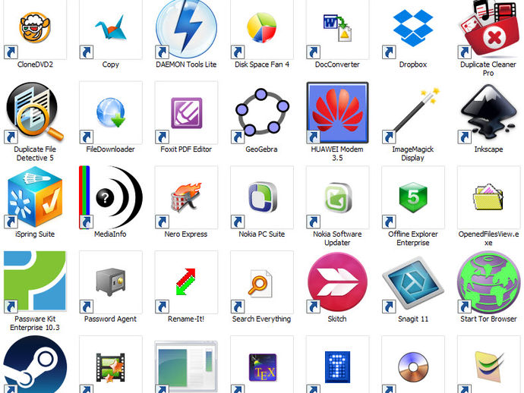This screenshot has height=393, width=524.
Task: Select the HUAWEI Modem 3.5 icon
Action: (x=337, y=112)
